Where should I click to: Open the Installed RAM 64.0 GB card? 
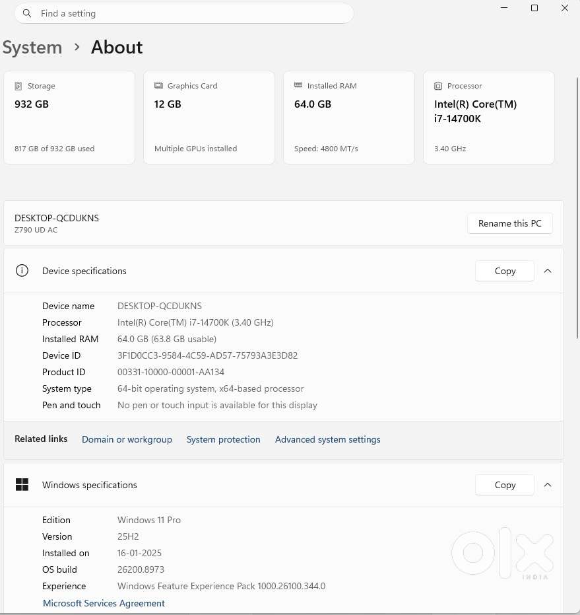[349, 118]
